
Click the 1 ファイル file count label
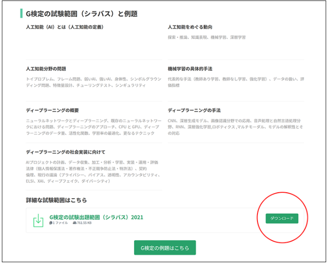58,223
